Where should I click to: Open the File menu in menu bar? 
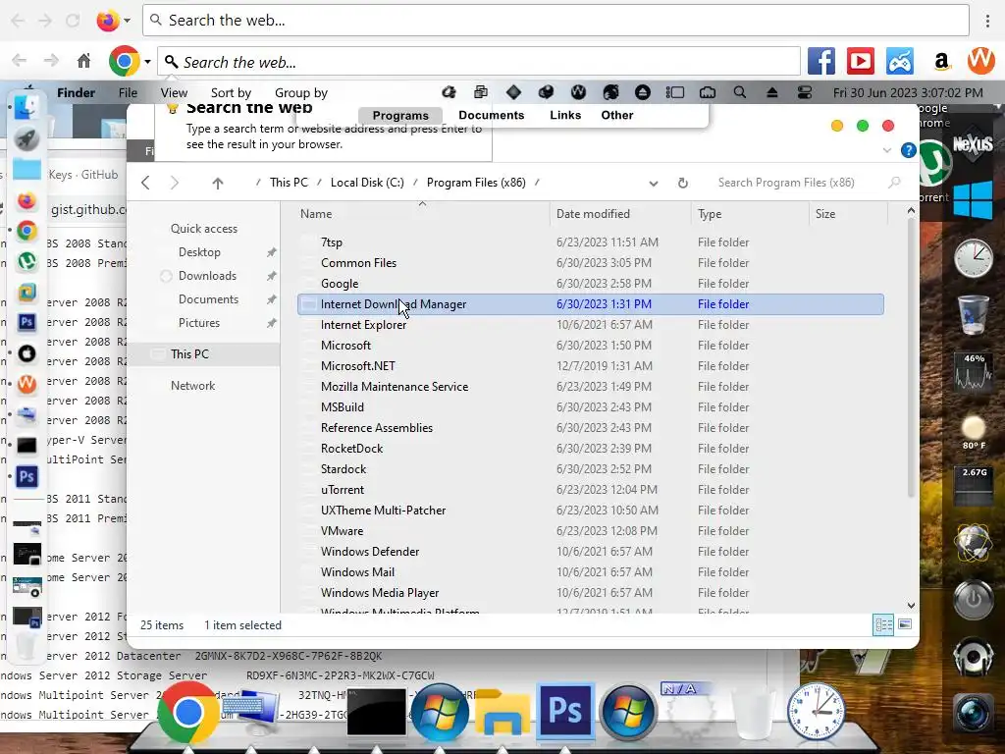(x=128, y=92)
